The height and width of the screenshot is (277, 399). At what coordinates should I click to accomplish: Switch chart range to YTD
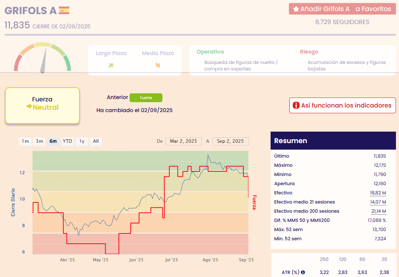coord(67,141)
